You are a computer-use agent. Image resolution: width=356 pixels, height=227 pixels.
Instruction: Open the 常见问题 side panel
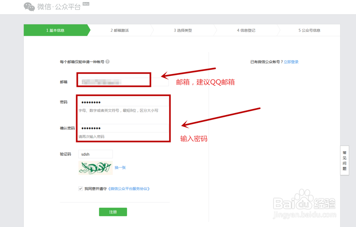[x=344, y=160]
